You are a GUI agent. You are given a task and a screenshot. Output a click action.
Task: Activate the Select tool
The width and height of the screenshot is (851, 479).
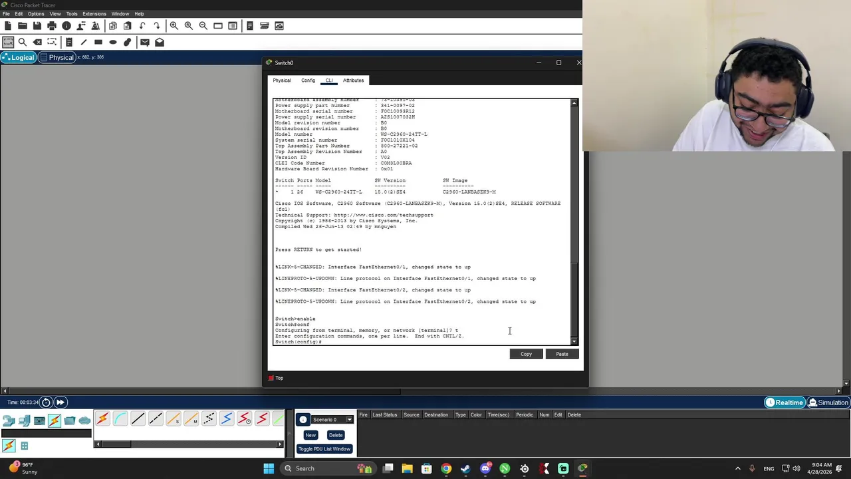[7, 42]
